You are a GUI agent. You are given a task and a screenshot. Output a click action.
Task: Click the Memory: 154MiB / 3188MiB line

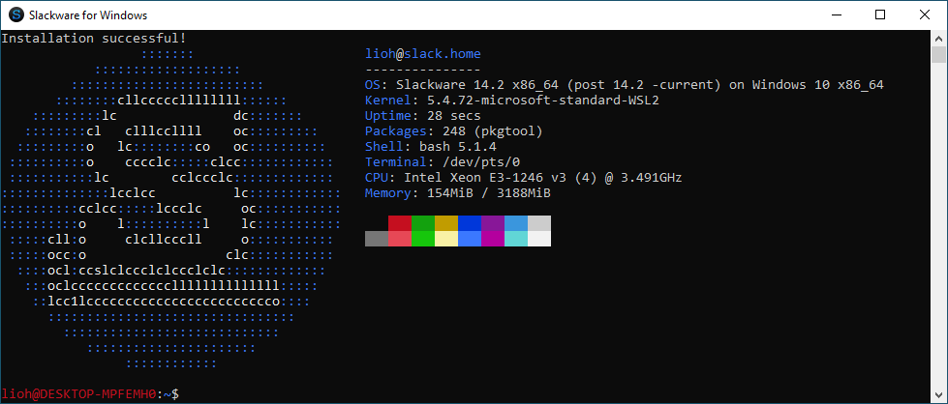coord(458,193)
